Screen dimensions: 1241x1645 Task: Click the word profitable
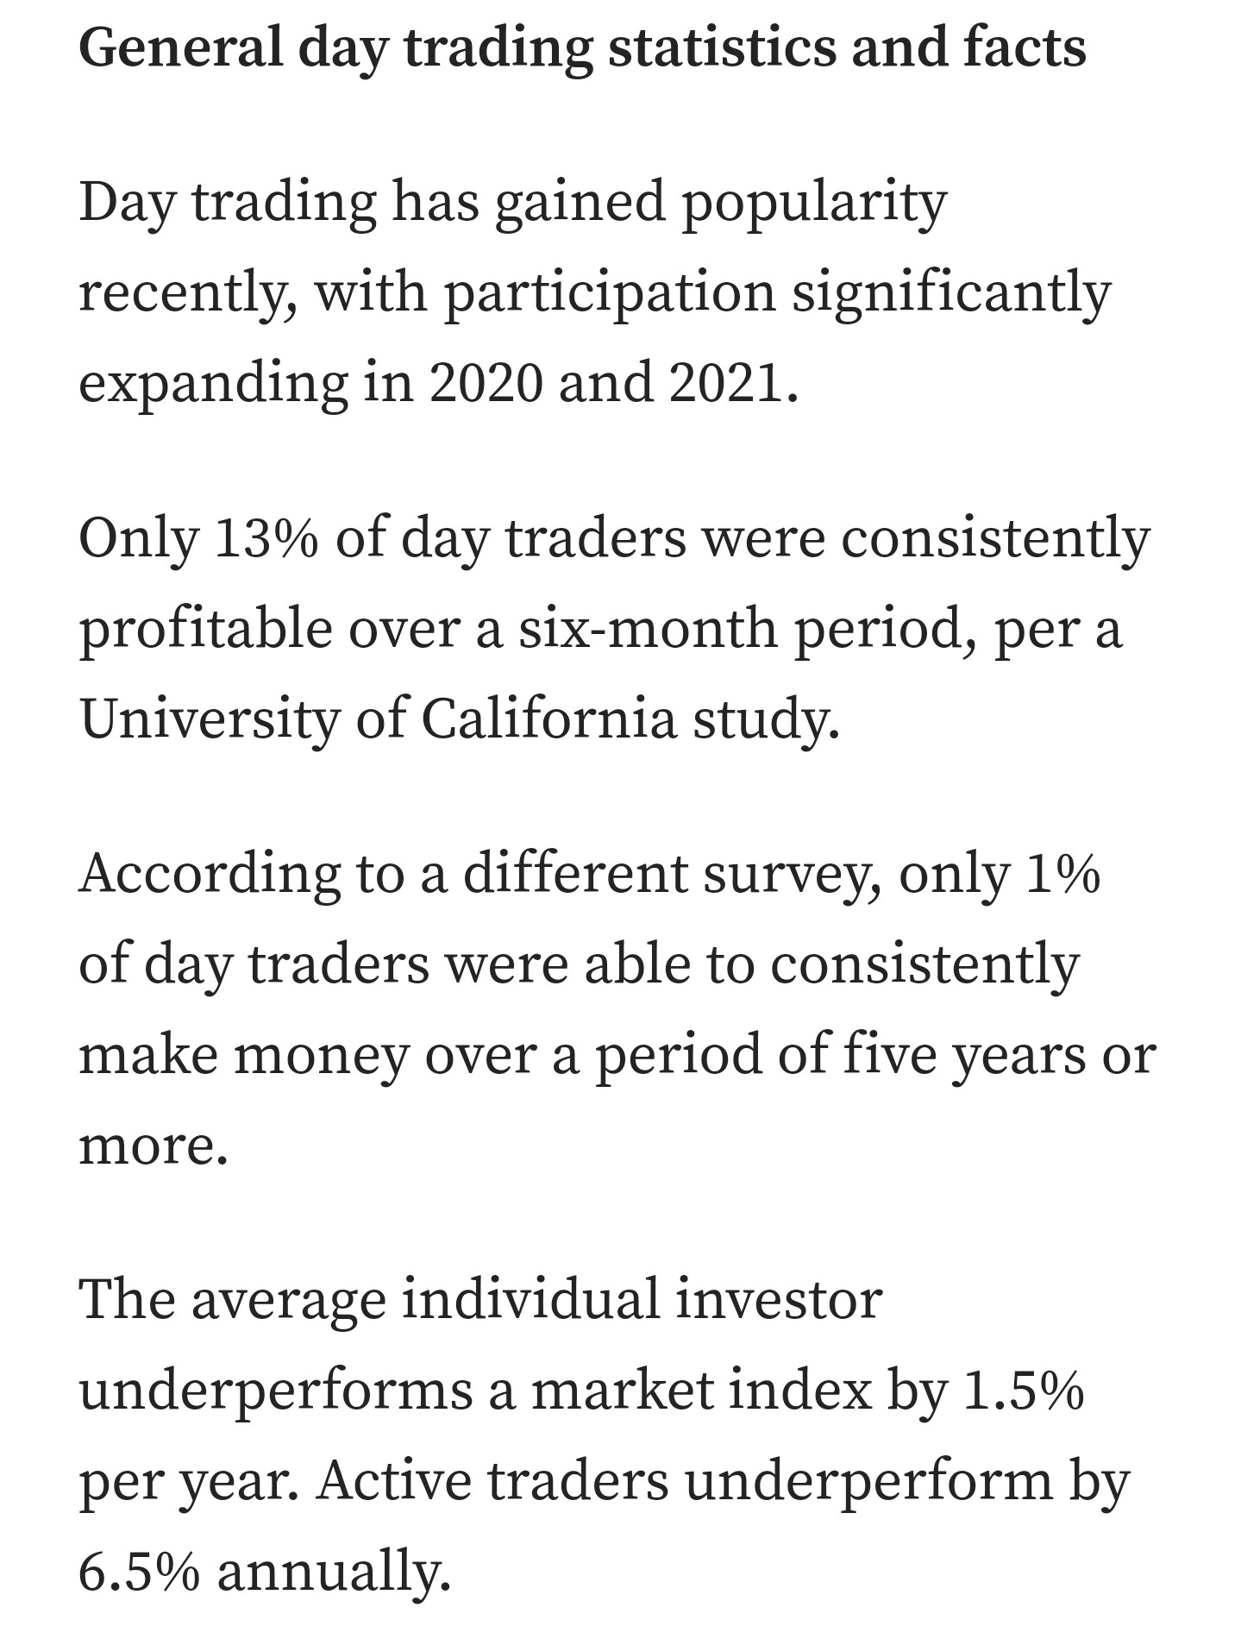click(x=207, y=627)
